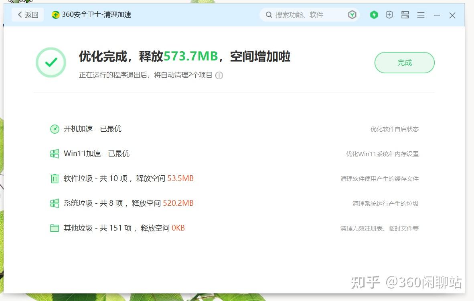Open the 软件垃圾 trash bin icon

(x=55, y=179)
